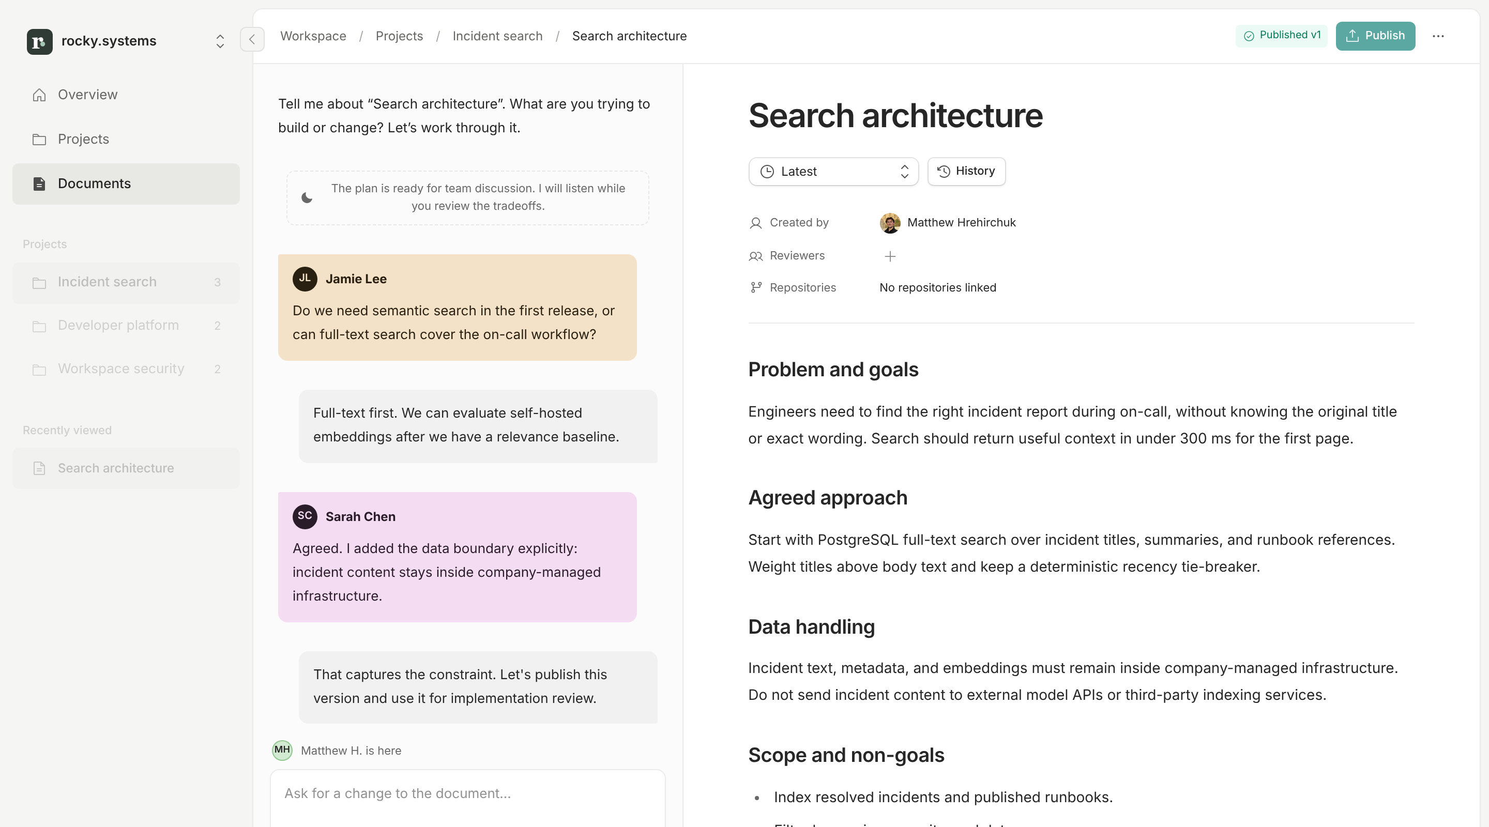Click the clock icon in Latest selector
The image size is (1489, 827).
pyautogui.click(x=767, y=172)
